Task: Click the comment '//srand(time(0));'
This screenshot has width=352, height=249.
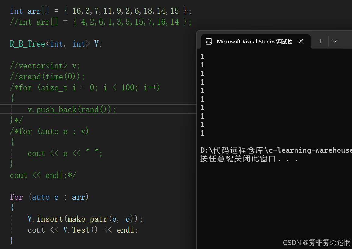Action: point(48,77)
